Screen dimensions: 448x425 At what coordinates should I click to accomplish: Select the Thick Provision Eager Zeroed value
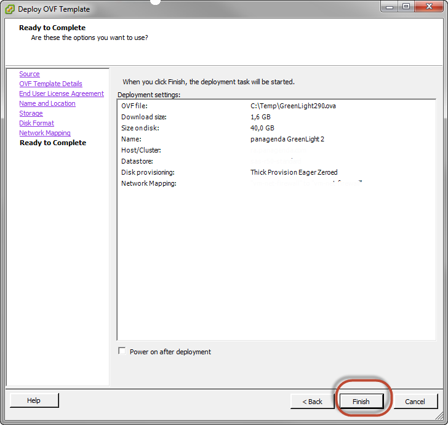click(294, 172)
